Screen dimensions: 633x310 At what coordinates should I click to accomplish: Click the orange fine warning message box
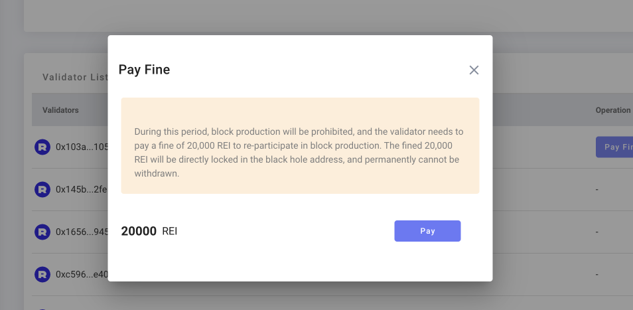pos(300,146)
